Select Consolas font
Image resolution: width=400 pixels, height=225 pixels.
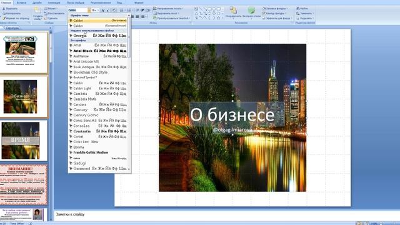97,126
